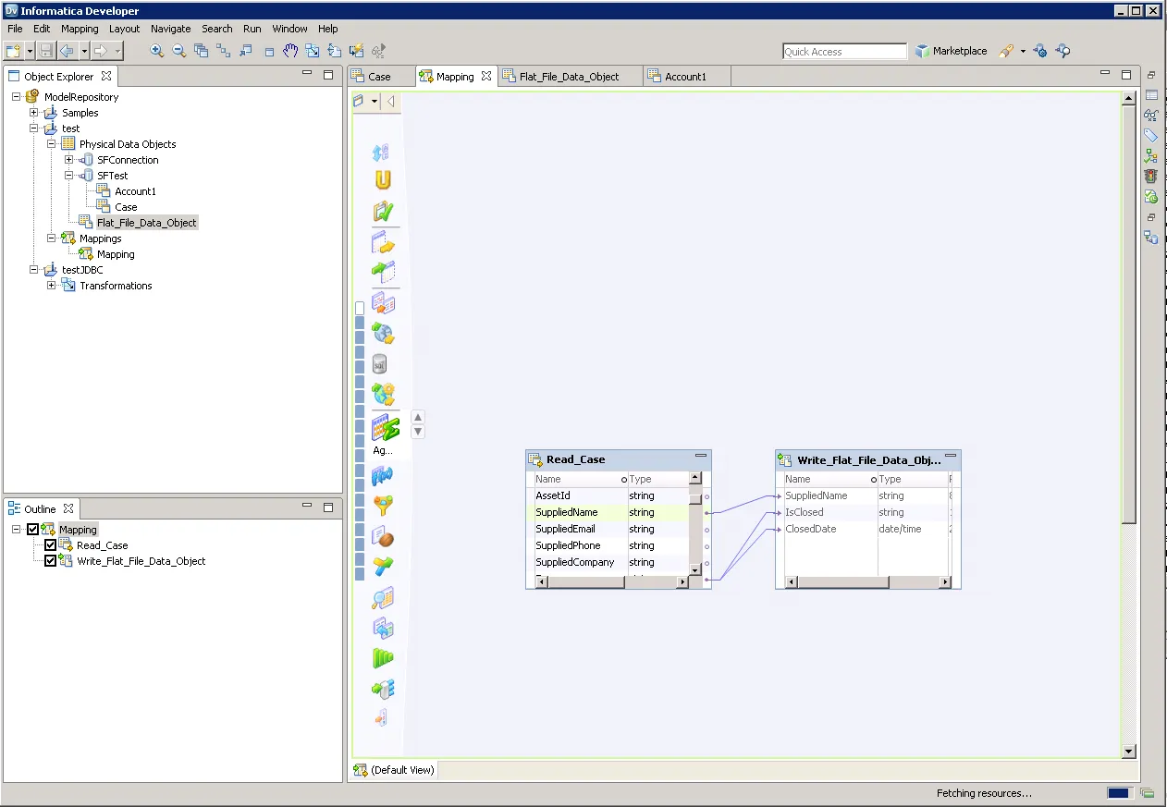Collapse the SFTest data object node
Viewport: 1167px width, 807px height.
(68, 175)
